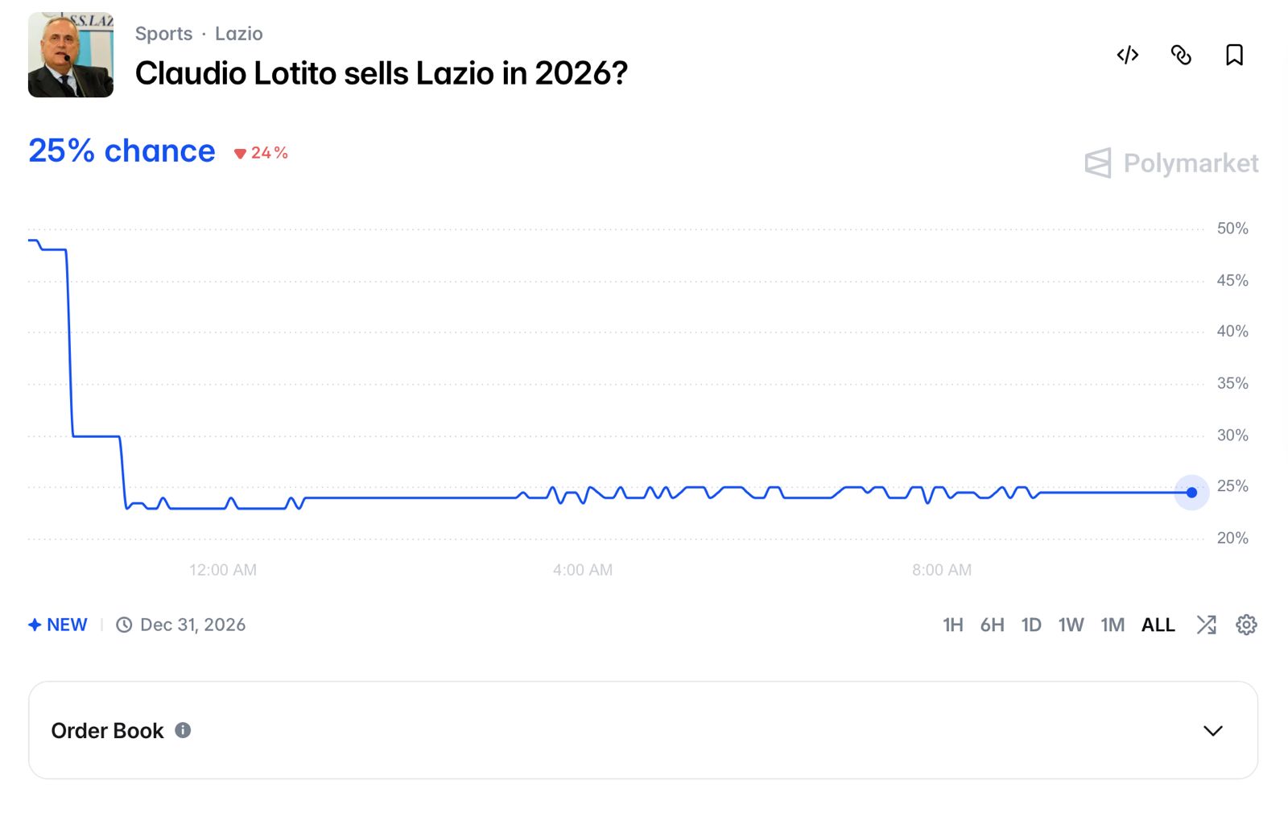Select the 1H time range

pyautogui.click(x=952, y=625)
